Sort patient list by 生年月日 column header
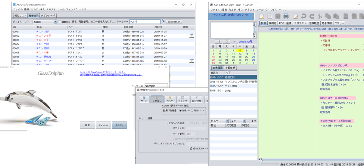Screen dimensions: 364x168 pyautogui.click(x=138, y=27)
